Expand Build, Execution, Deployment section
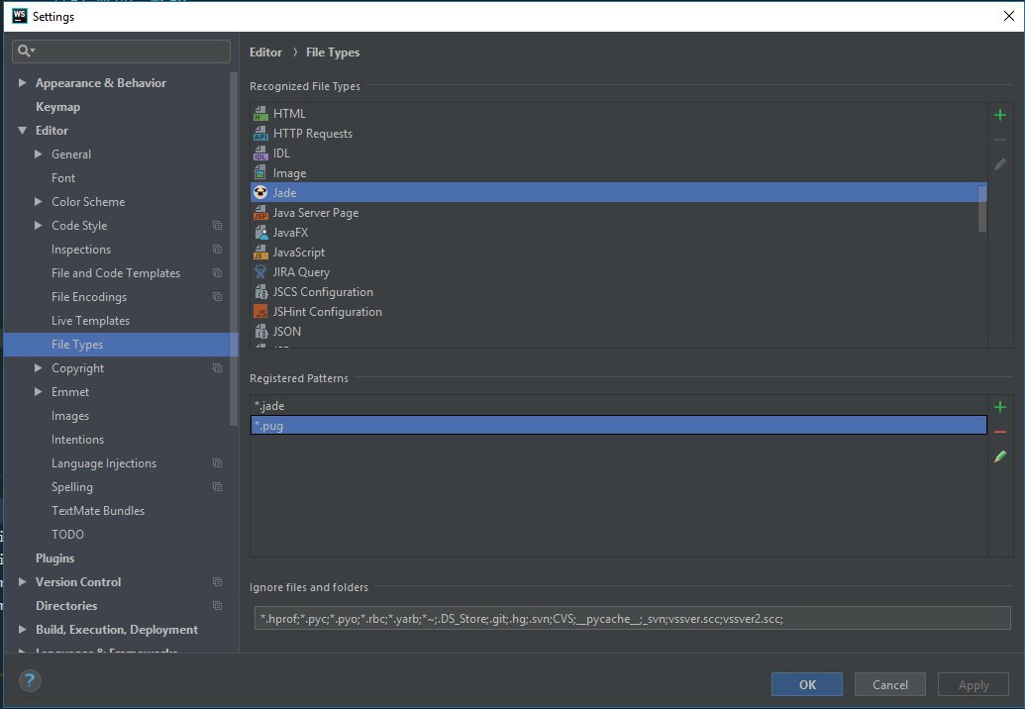 [x=22, y=629]
